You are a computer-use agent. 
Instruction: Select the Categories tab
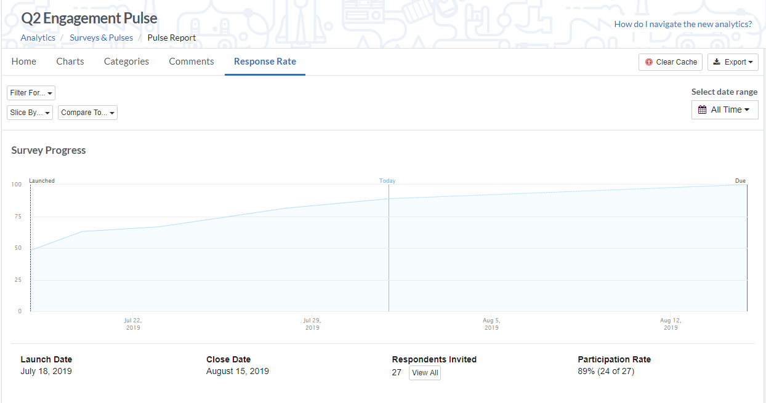(x=126, y=61)
